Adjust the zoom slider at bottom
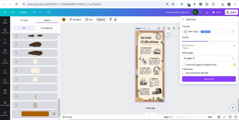Screen dimensions: 239x120 (x=184, y=117)
